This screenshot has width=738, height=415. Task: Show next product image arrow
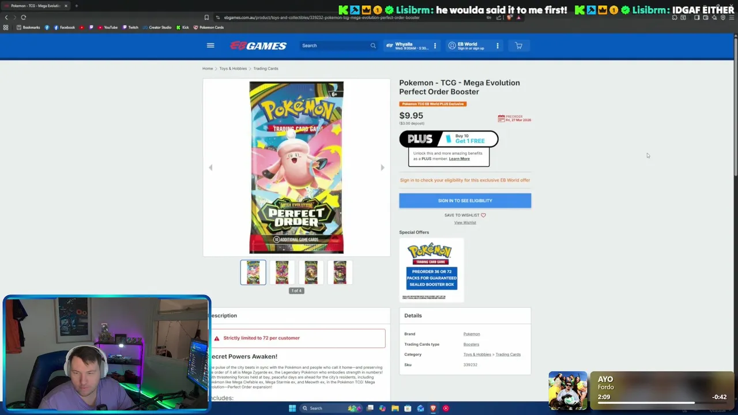(382, 168)
